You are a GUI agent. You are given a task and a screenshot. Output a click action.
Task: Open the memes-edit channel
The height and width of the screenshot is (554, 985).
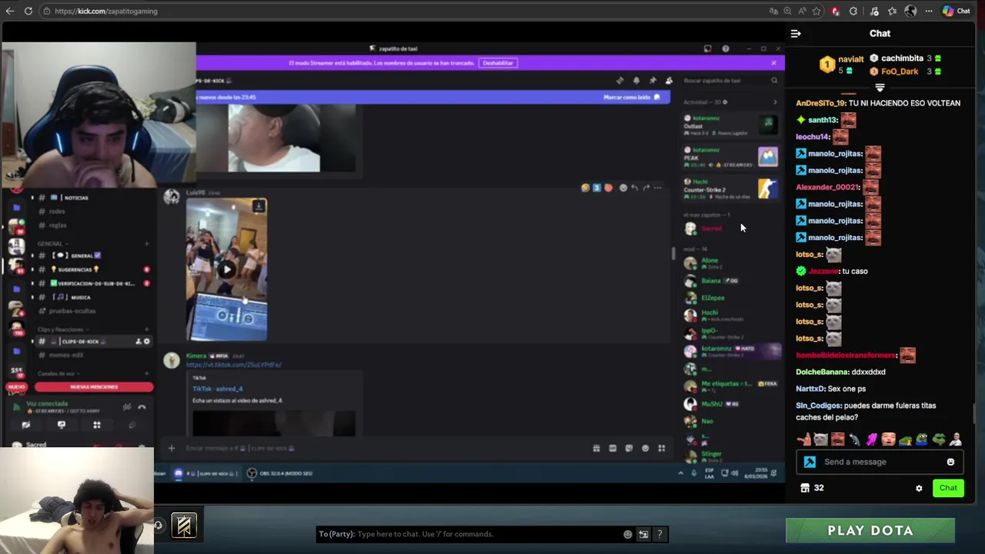(x=65, y=355)
